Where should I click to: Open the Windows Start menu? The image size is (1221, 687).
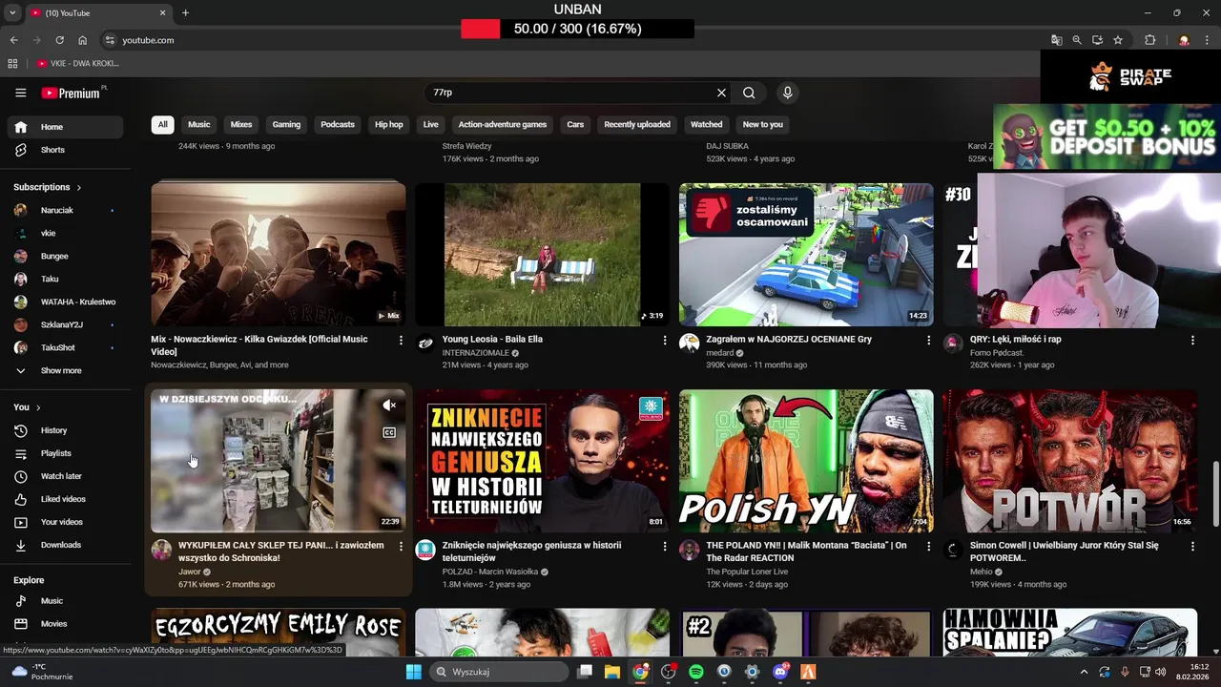pos(413,672)
